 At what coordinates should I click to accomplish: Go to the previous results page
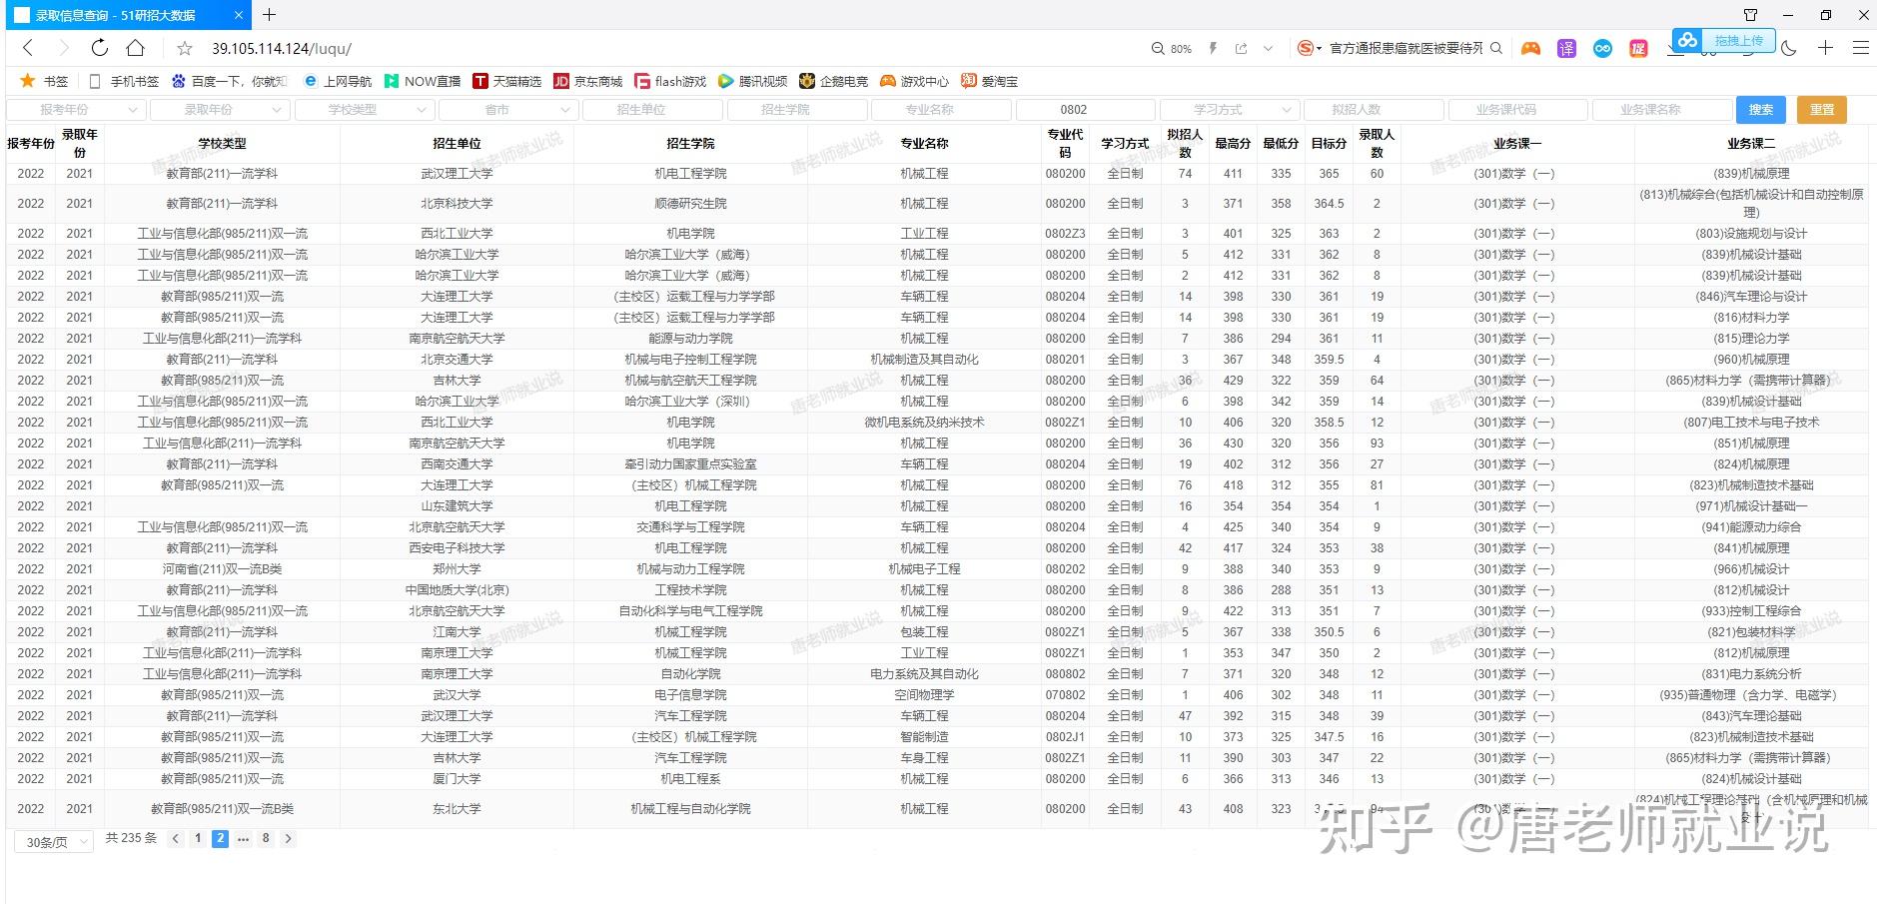point(176,839)
